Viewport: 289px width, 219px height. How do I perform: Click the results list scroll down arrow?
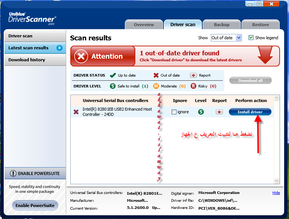276,181
